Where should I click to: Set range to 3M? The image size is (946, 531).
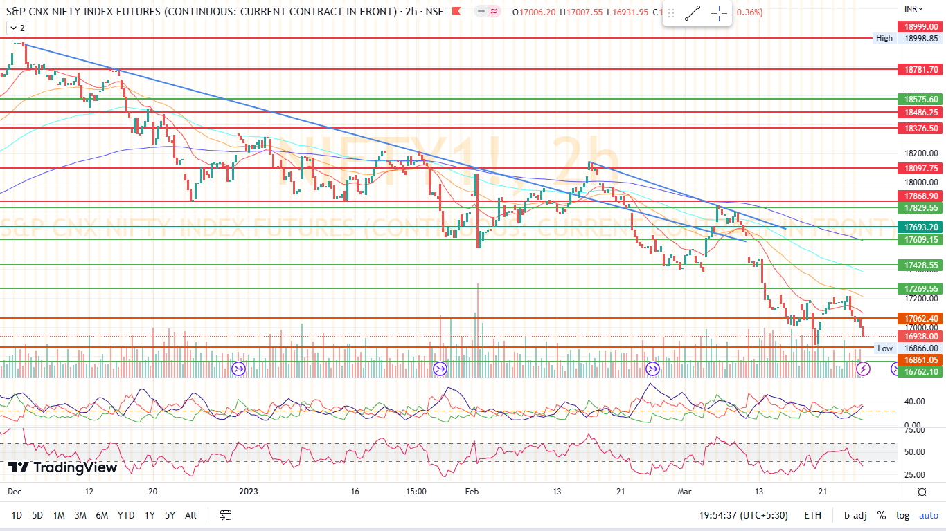(80, 515)
